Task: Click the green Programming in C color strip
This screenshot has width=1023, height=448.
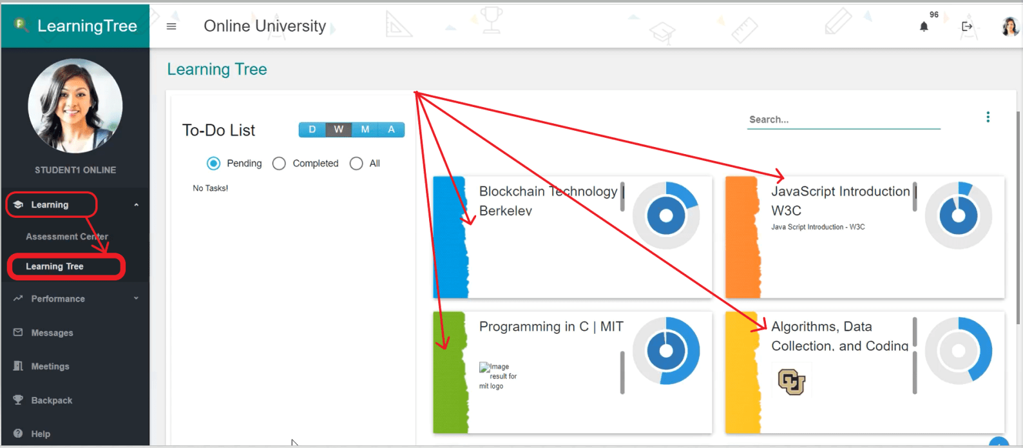Action: pos(450,373)
